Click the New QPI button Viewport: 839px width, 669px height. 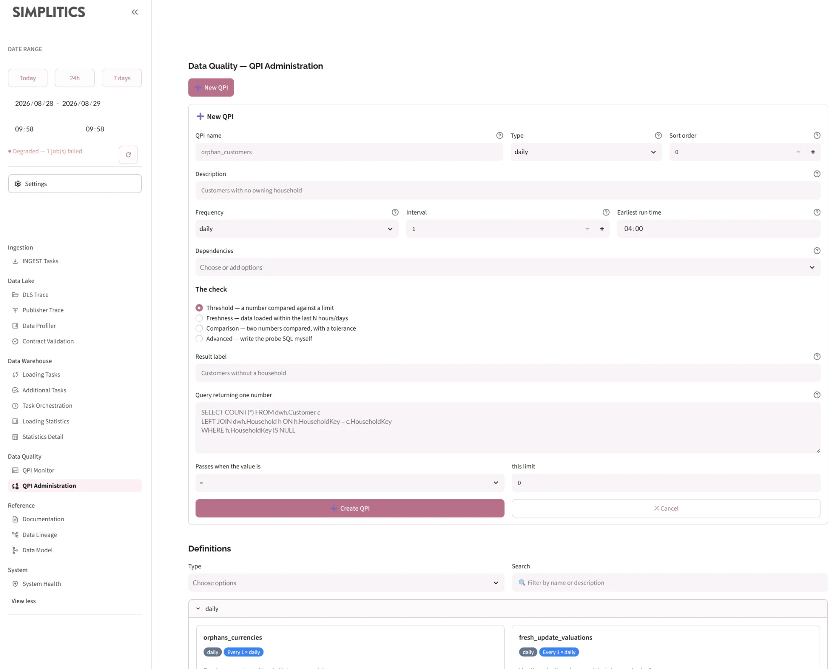coord(211,87)
